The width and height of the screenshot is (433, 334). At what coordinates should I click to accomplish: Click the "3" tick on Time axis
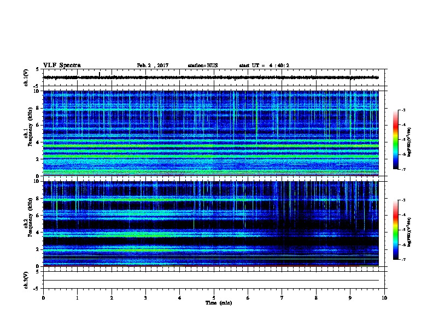(145, 298)
